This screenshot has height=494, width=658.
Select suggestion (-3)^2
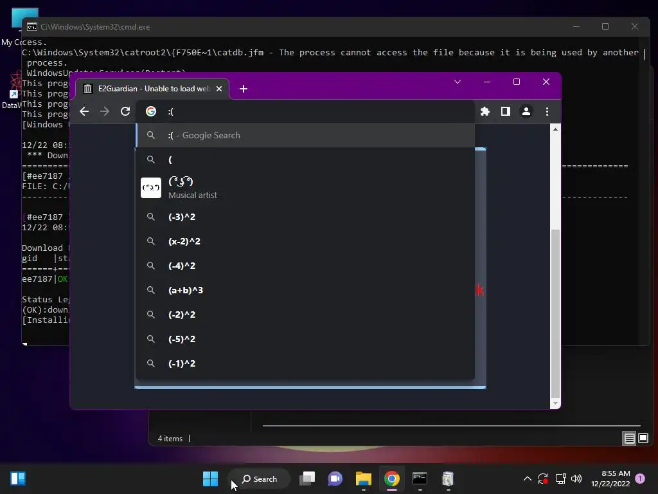(305, 217)
